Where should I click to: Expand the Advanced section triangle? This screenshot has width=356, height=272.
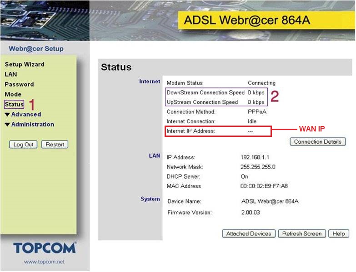pos(7,115)
